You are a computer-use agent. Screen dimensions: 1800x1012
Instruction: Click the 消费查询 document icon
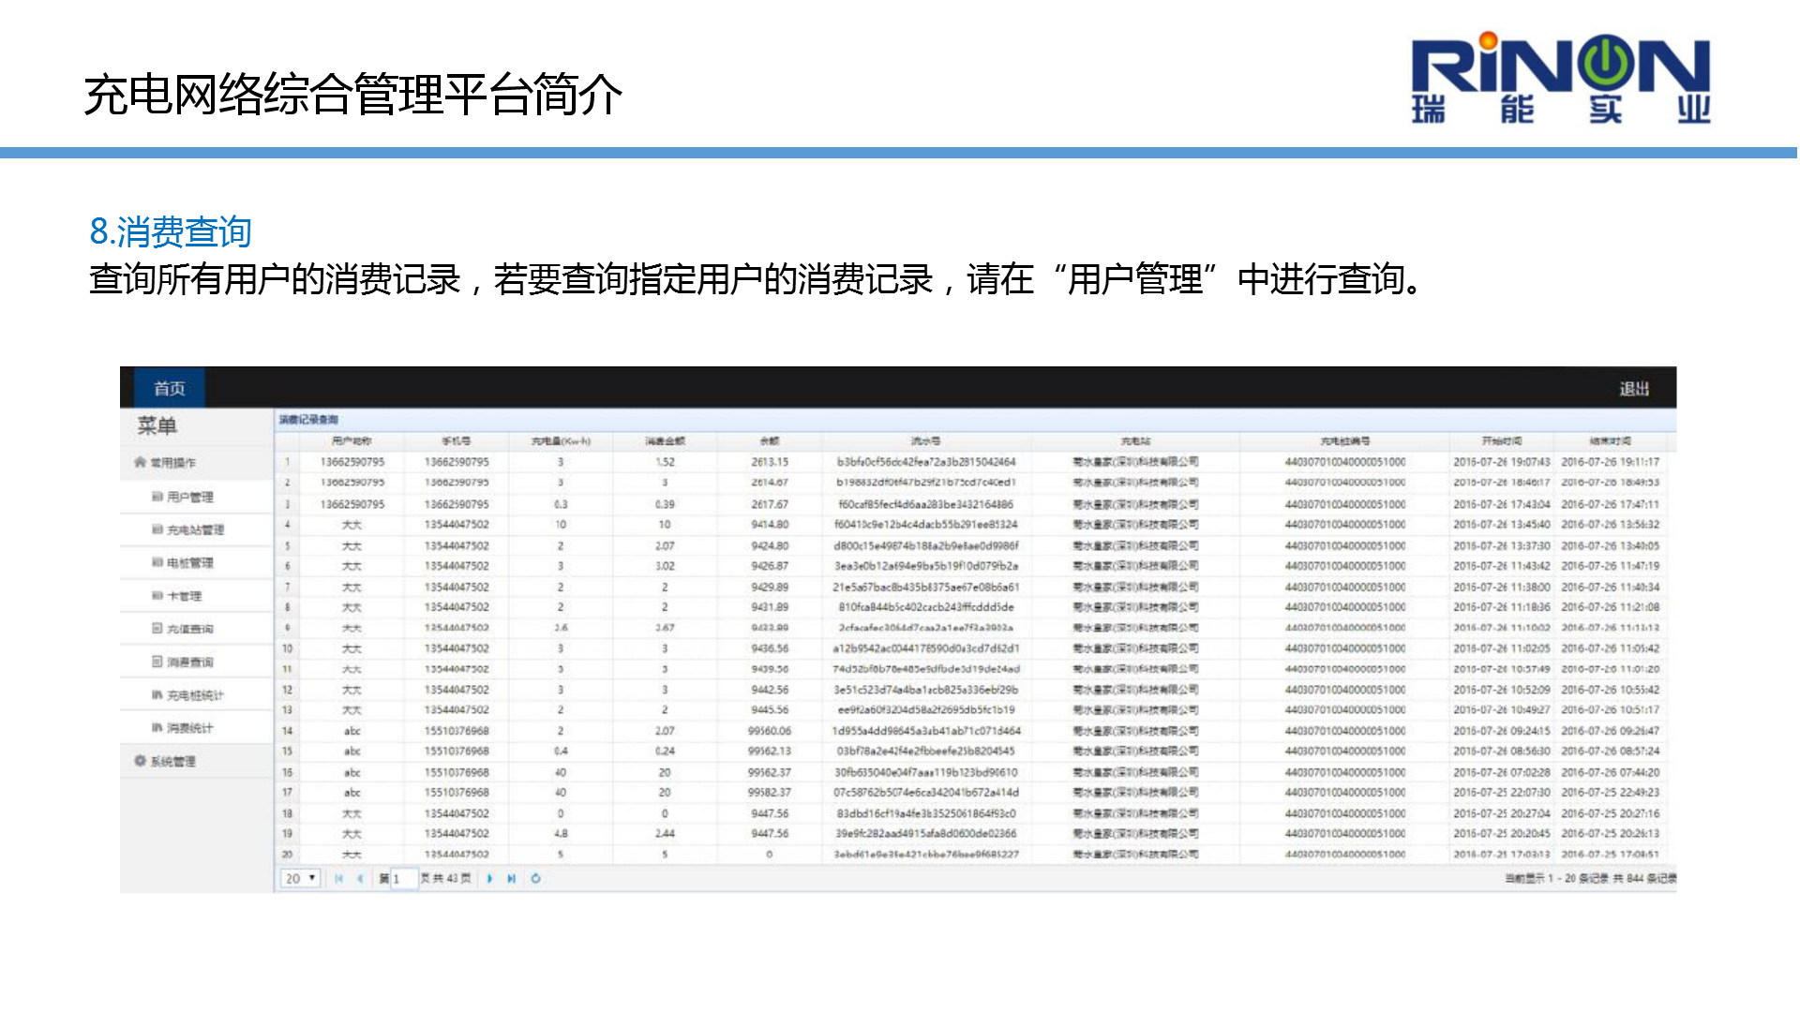click(157, 662)
